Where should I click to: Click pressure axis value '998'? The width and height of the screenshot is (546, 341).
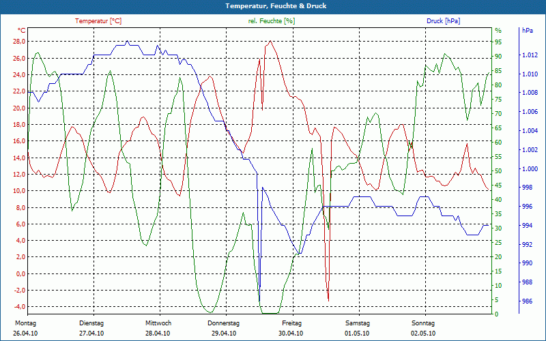click(x=527, y=188)
